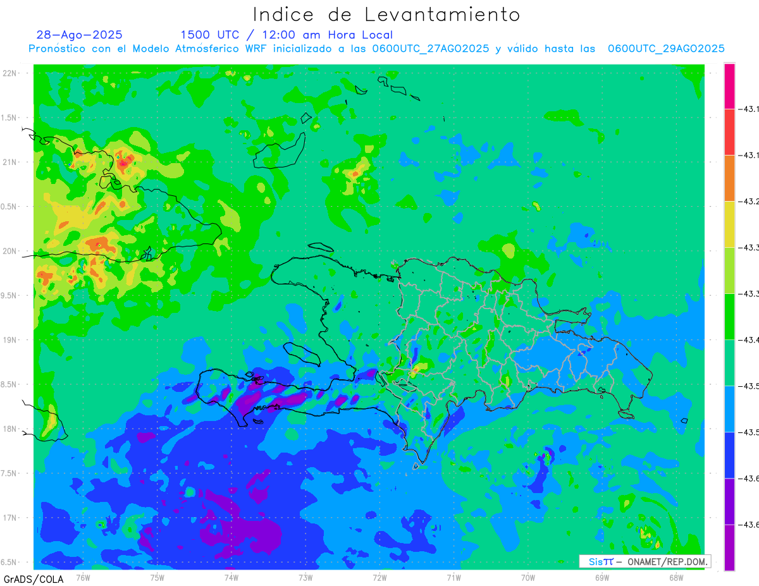The width and height of the screenshot is (759, 586).
Task: Click latitude label '8.5N'
Action: pos(9,384)
